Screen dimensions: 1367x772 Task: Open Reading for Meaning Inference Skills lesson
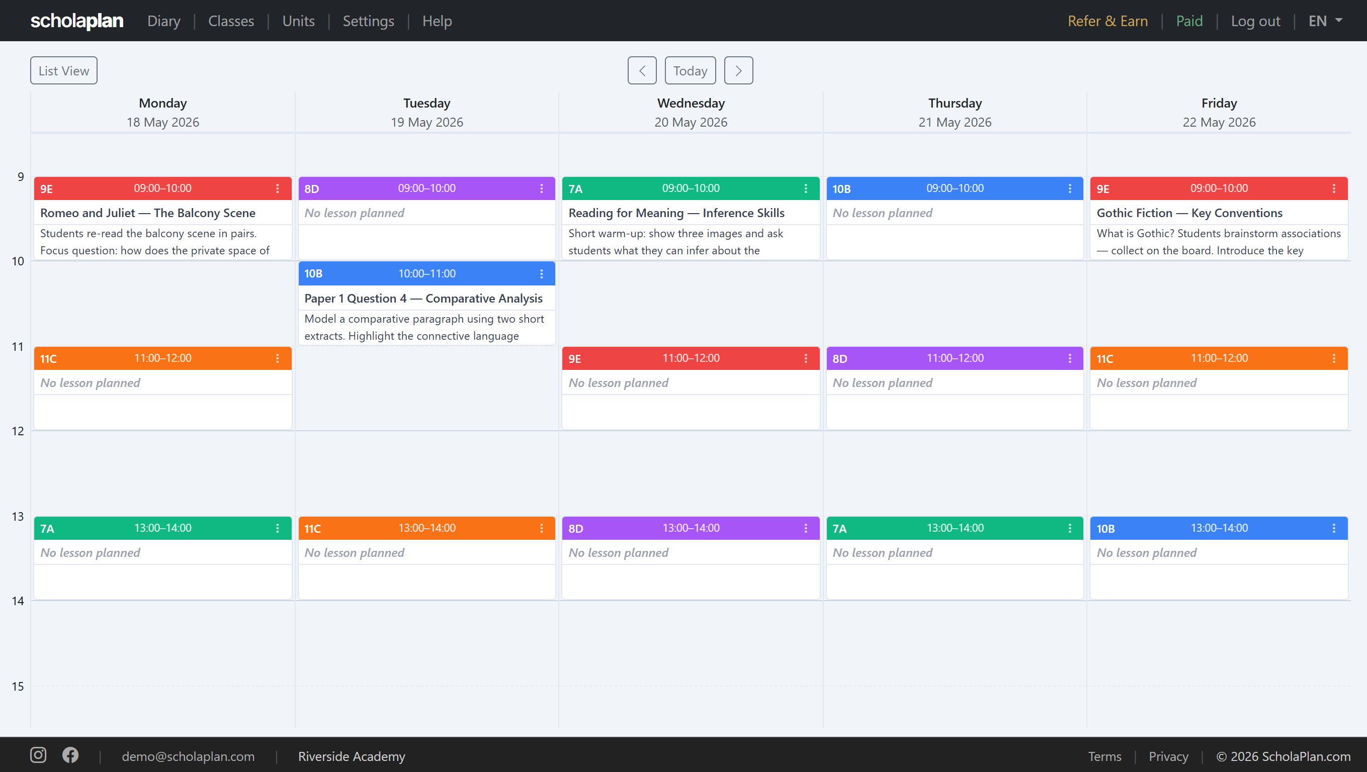point(676,213)
